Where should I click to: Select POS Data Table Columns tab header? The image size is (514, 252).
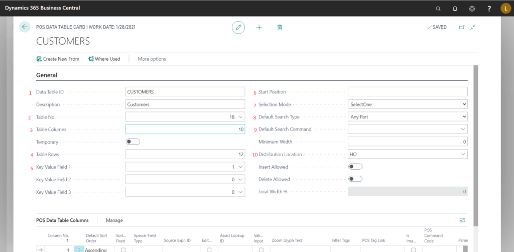point(62,220)
